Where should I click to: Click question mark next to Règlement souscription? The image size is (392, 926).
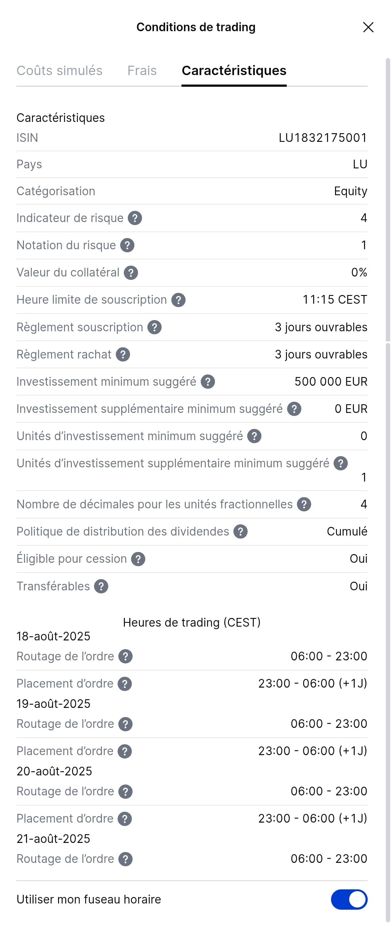pyautogui.click(x=154, y=327)
